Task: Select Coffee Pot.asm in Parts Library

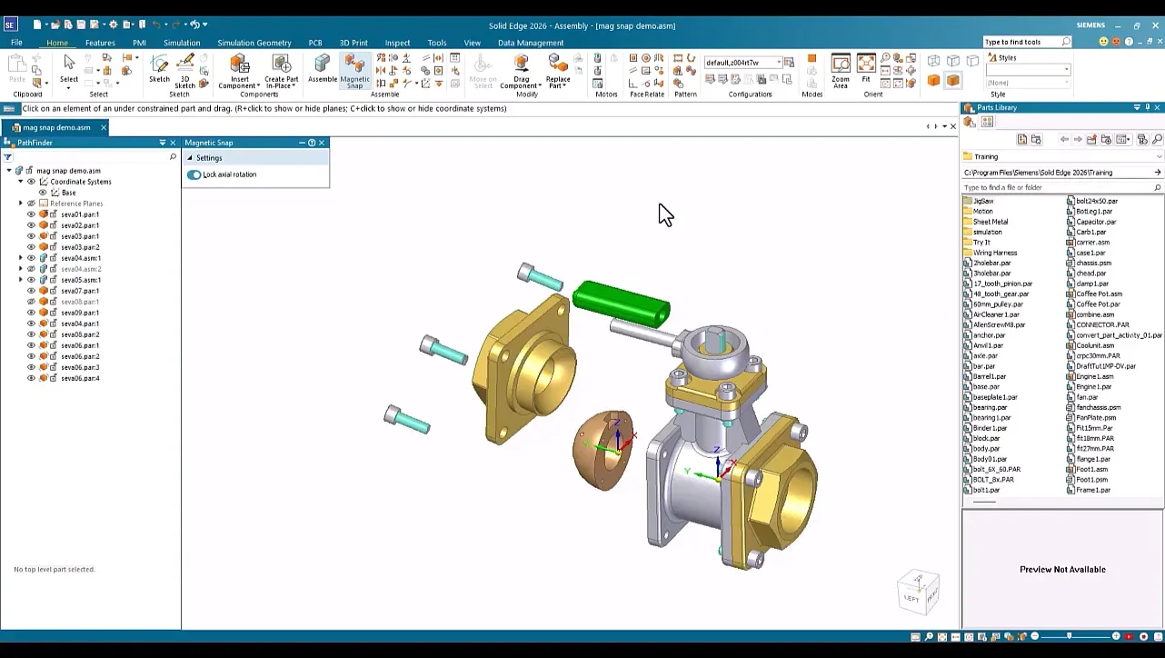Action: pyautogui.click(x=1099, y=294)
